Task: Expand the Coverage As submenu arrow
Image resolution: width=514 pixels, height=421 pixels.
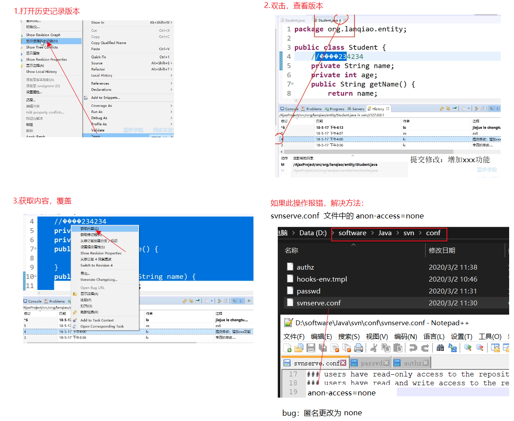Action: pos(171,105)
